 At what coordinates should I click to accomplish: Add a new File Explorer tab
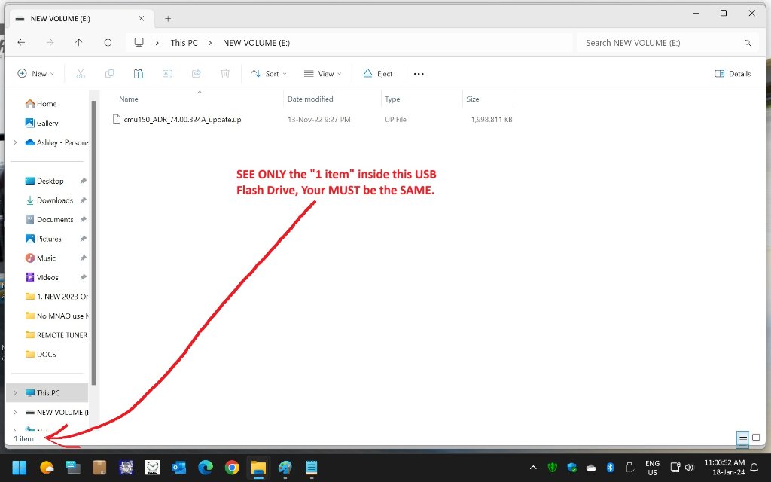[168, 19]
